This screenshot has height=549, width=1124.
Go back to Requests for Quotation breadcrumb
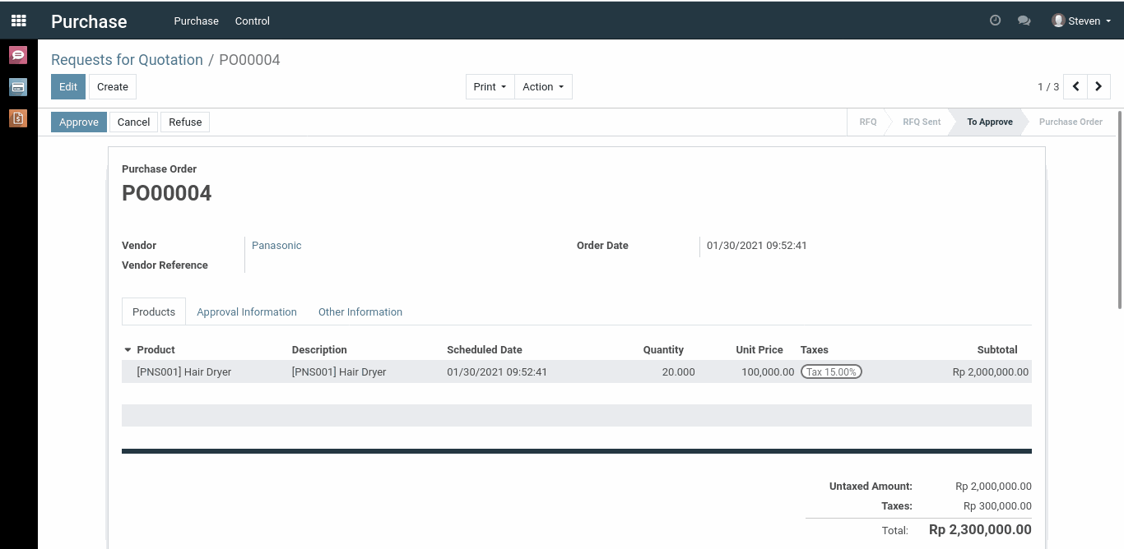(x=127, y=60)
